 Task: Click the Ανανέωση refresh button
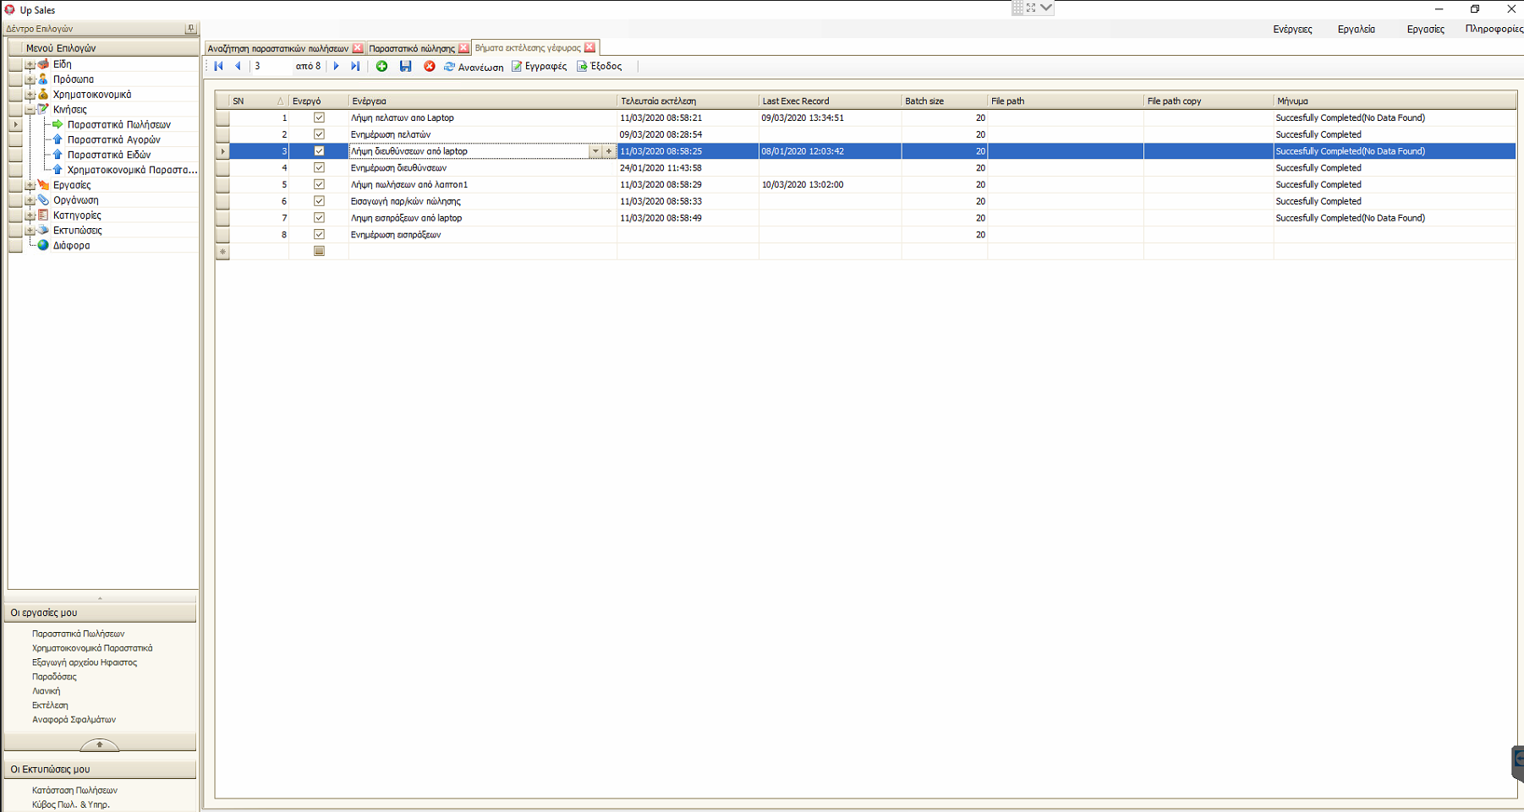pos(474,67)
